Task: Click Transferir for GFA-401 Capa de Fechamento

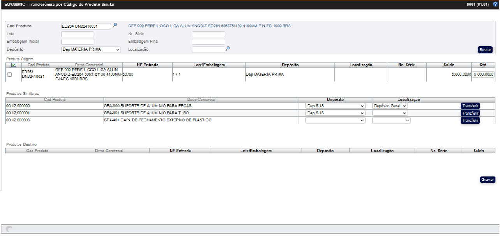Action: (x=470, y=121)
